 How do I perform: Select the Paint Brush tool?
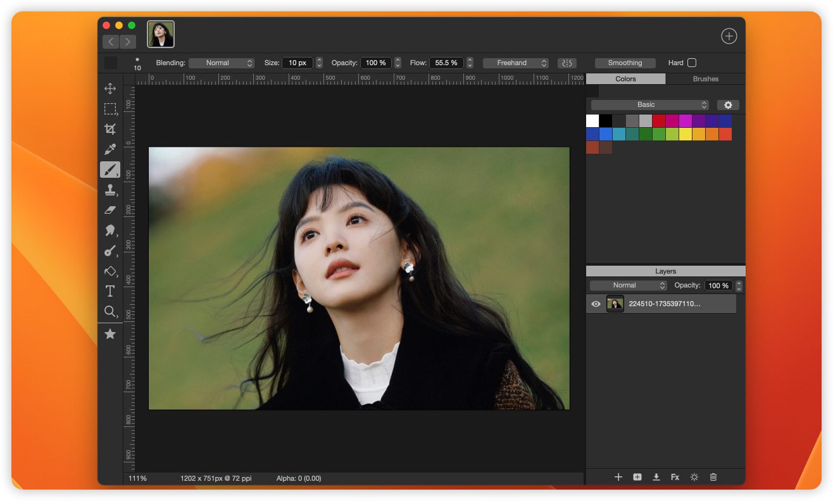point(110,170)
